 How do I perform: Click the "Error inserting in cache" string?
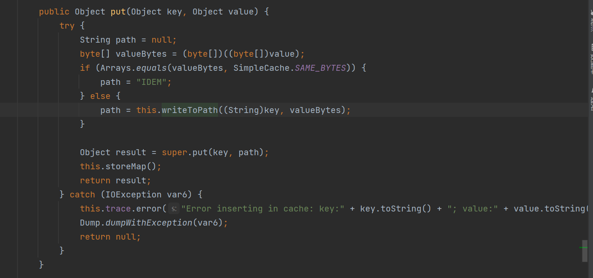tap(263, 208)
